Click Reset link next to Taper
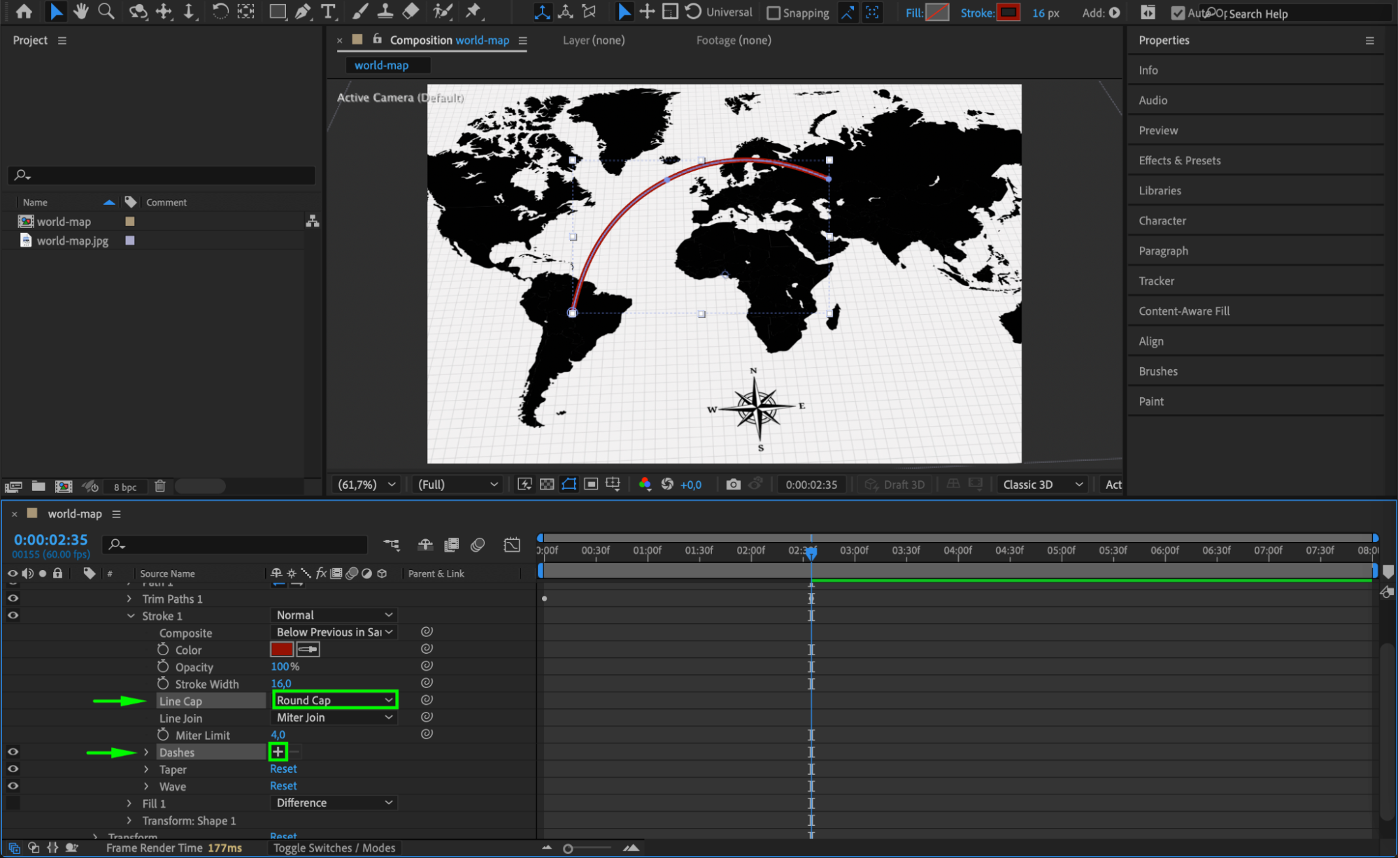The height and width of the screenshot is (858, 1398). (x=283, y=769)
